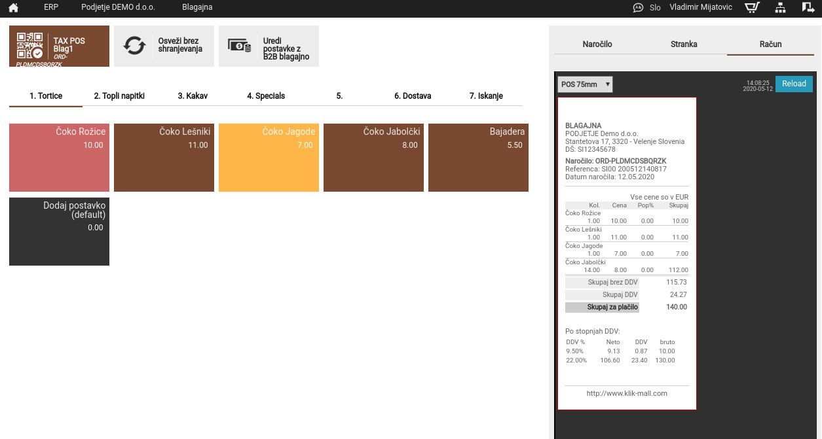Click the organization hierarchy icon
This screenshot has width=822, height=439.
[x=780, y=8]
